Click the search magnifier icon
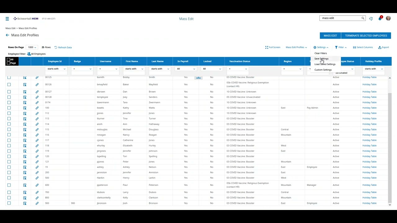This screenshot has width=397, height=223. tap(363, 18)
